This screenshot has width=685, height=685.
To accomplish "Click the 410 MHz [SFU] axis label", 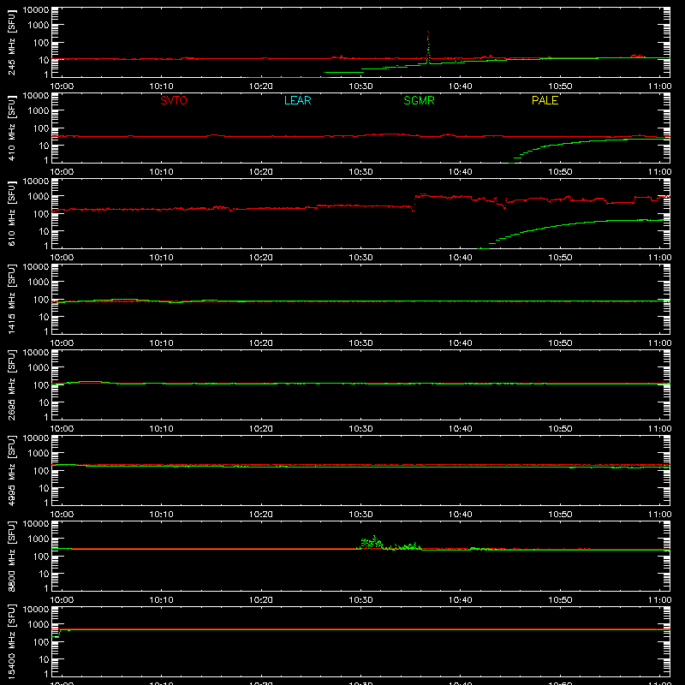I will [11, 128].
